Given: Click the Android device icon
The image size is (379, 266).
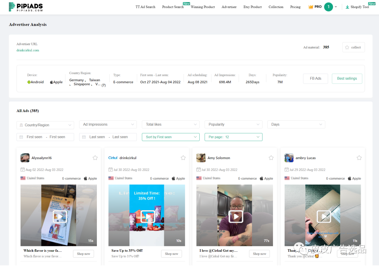Looking at the screenshot, I should click(x=29, y=82).
